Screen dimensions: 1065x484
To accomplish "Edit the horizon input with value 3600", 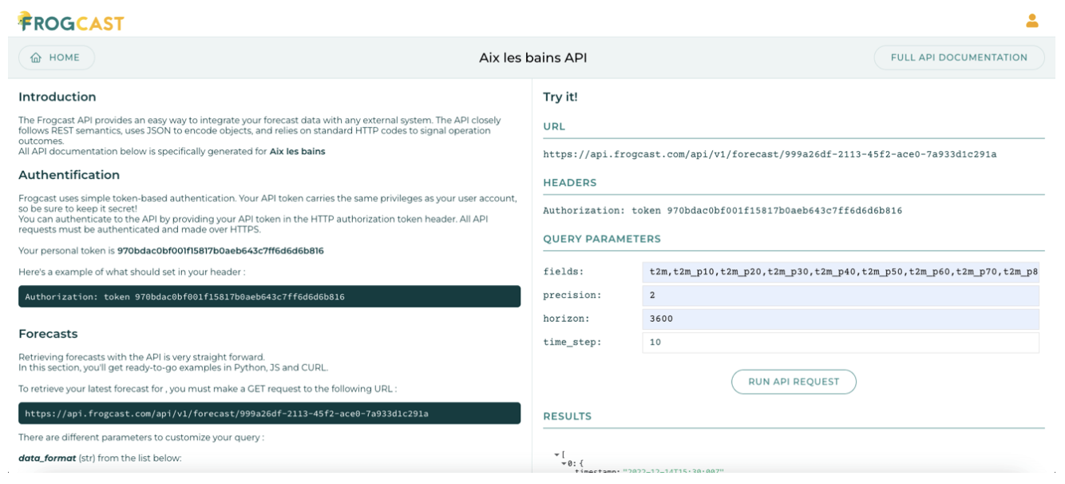I will click(841, 319).
